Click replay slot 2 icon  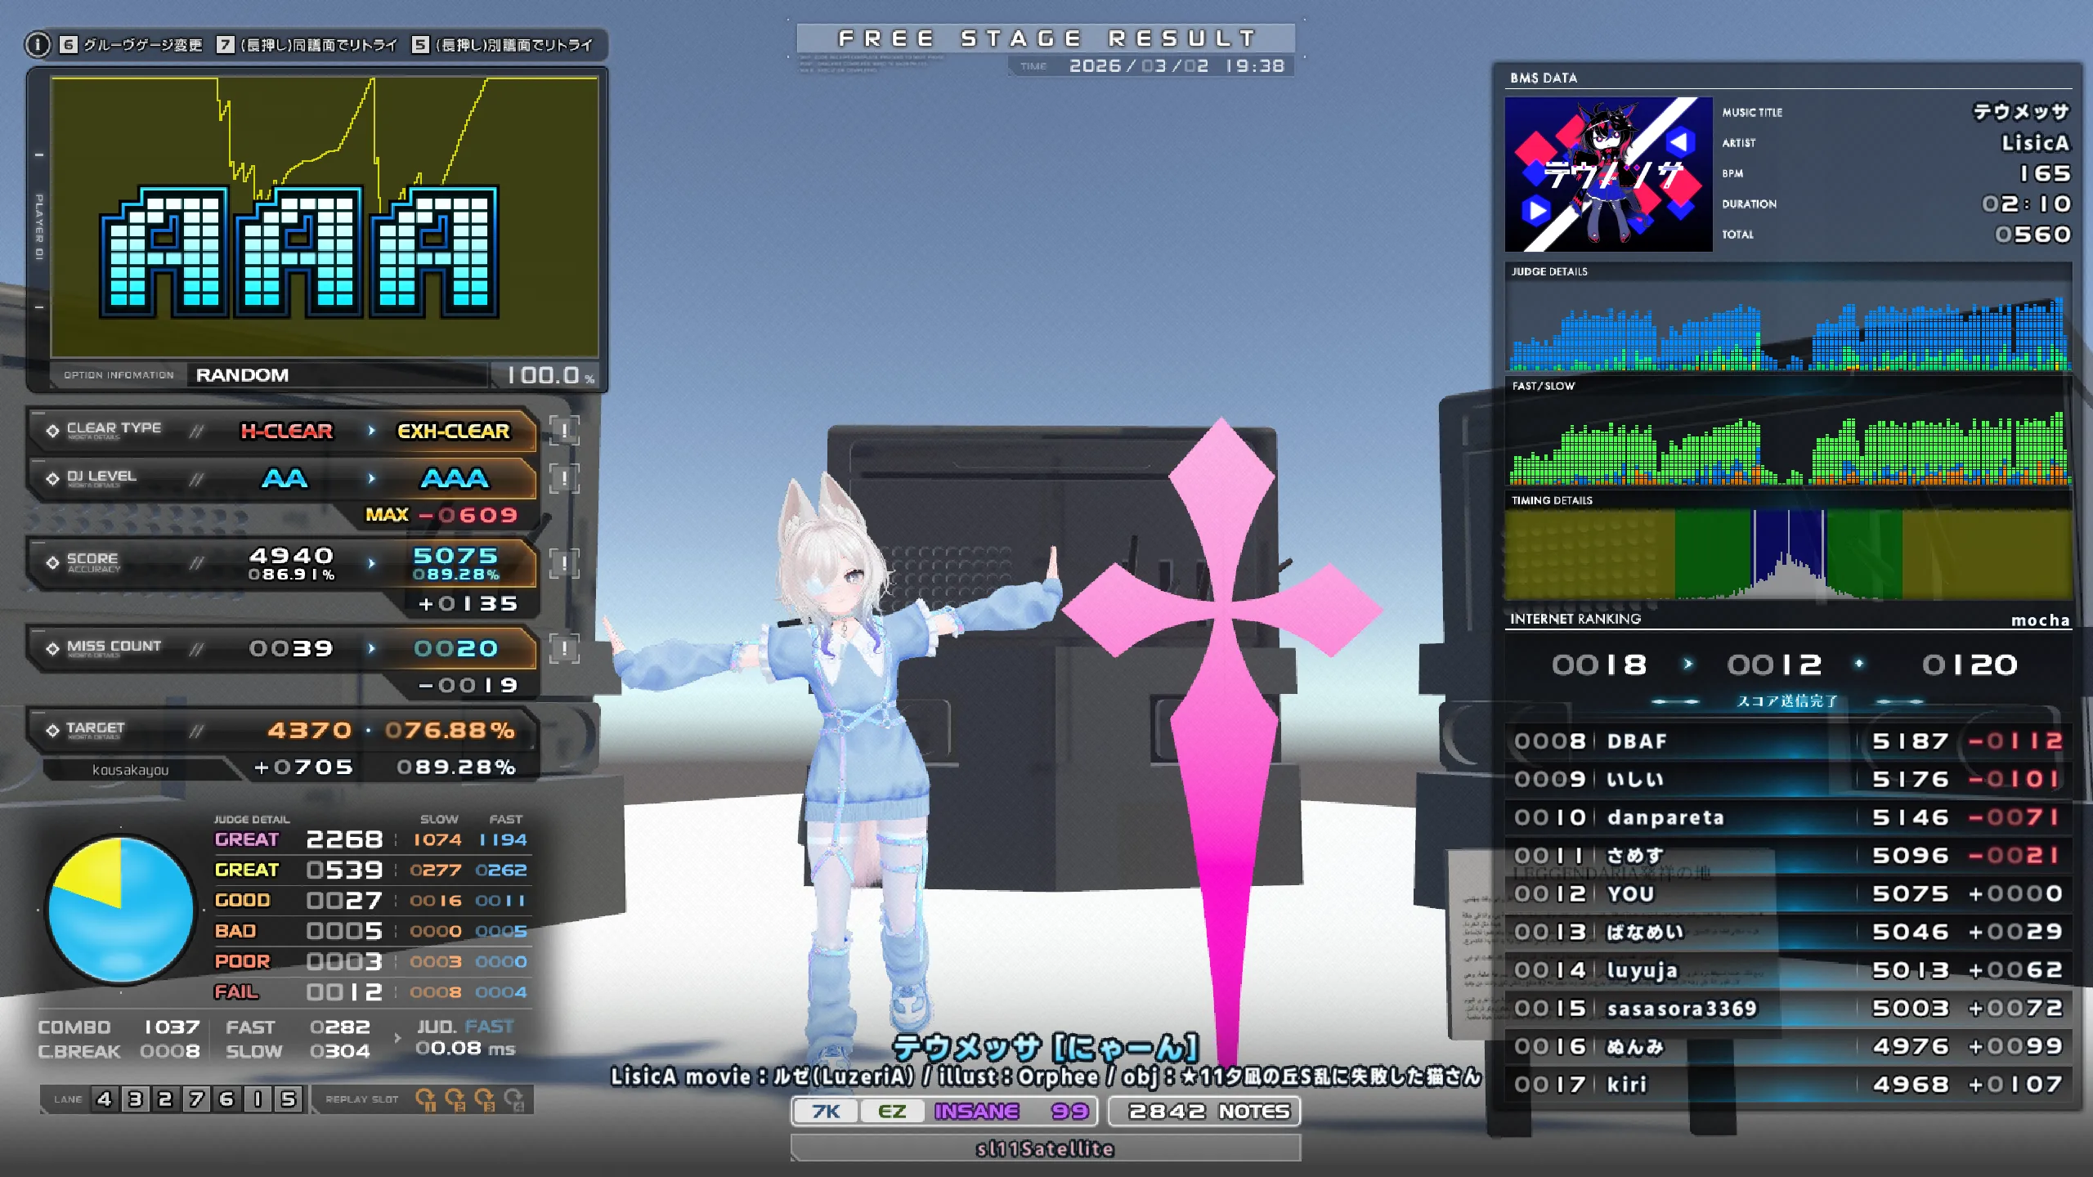coord(455,1099)
